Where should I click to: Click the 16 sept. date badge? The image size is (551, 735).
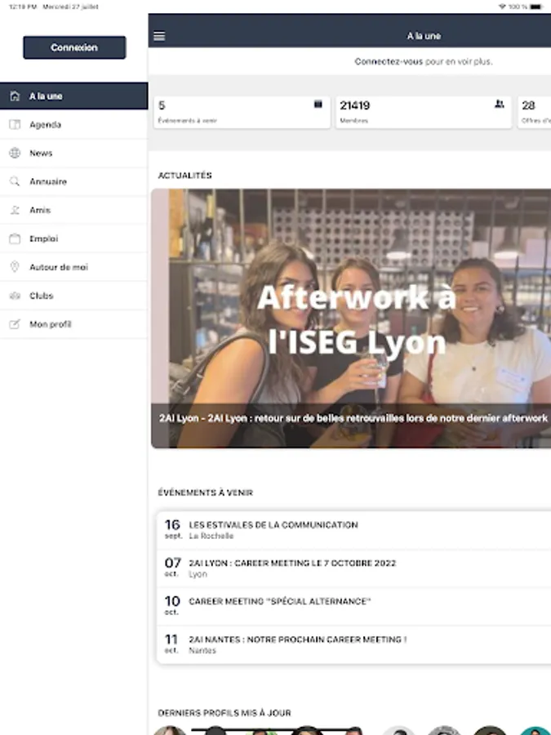coord(173,529)
